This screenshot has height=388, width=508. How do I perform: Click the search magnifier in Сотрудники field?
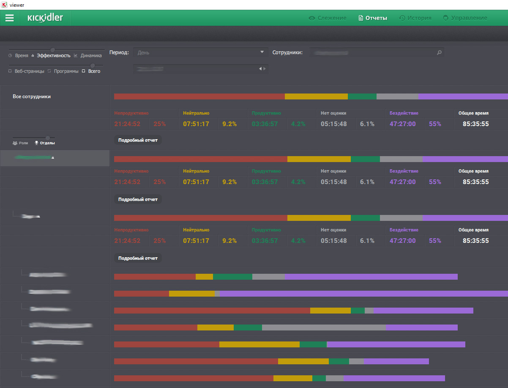pos(439,53)
